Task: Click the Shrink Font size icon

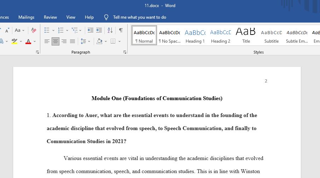Action: (x=7, y=30)
